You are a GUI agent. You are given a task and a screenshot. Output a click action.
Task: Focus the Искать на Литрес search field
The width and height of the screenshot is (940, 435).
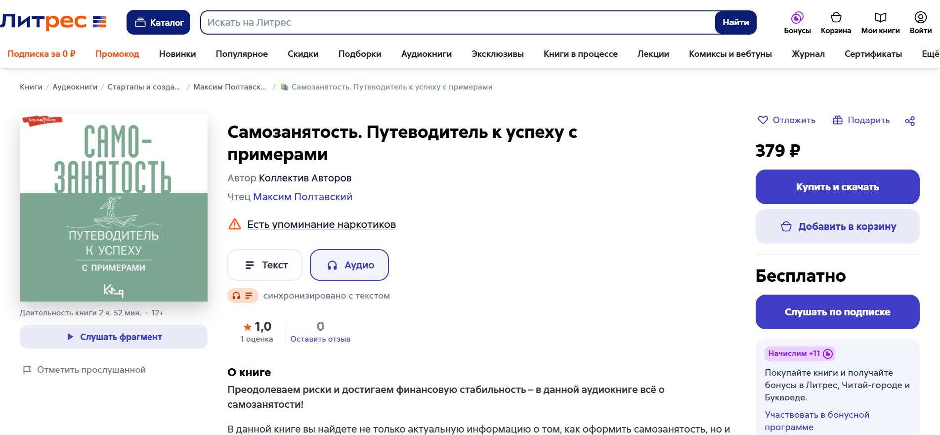pos(458,22)
